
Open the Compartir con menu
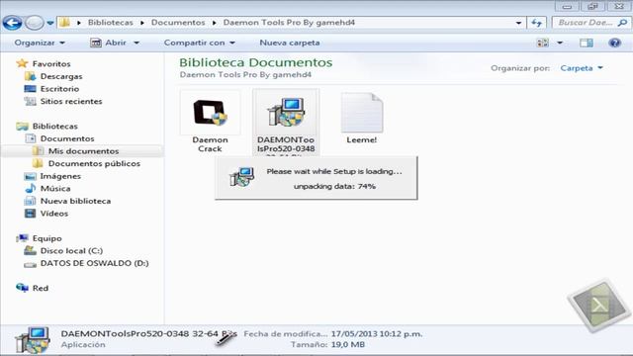click(x=200, y=43)
